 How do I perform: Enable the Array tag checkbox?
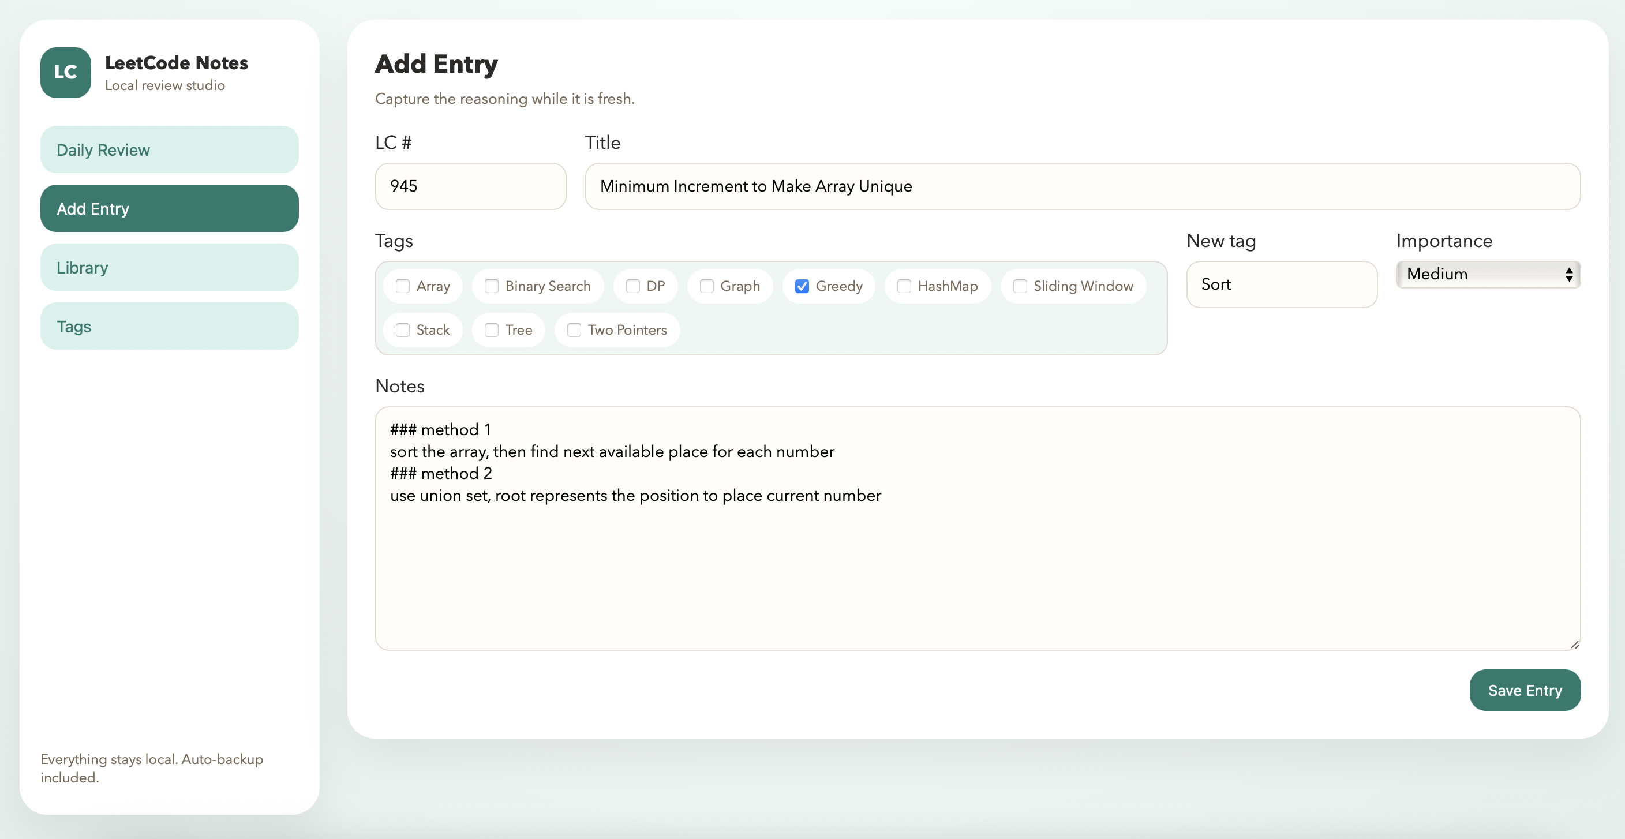coord(404,286)
